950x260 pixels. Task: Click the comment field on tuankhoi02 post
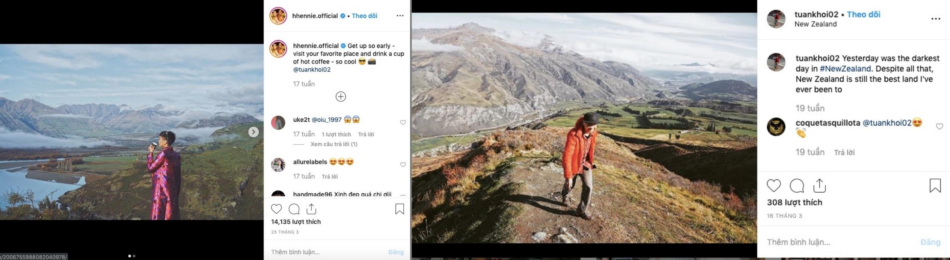coord(835,242)
